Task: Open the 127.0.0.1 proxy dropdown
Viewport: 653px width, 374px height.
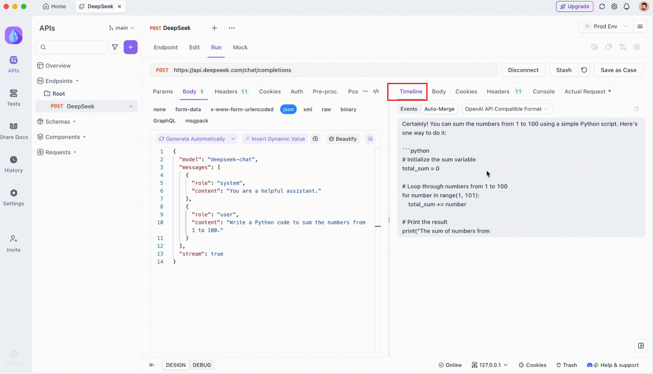Action: [490, 365]
